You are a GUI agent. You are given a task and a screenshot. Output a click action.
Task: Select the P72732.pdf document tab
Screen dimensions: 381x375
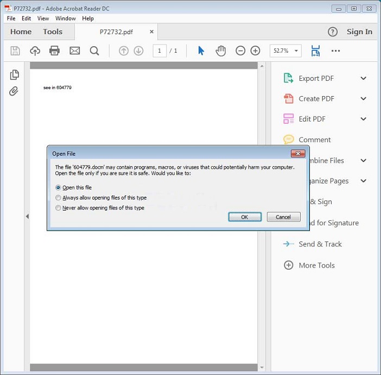pos(116,32)
